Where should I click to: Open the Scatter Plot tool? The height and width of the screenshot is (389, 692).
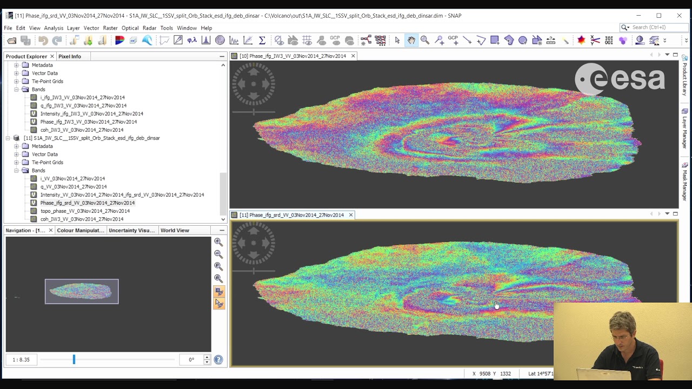248,41
